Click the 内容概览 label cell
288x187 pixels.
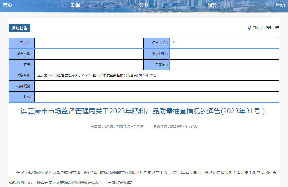22,86
